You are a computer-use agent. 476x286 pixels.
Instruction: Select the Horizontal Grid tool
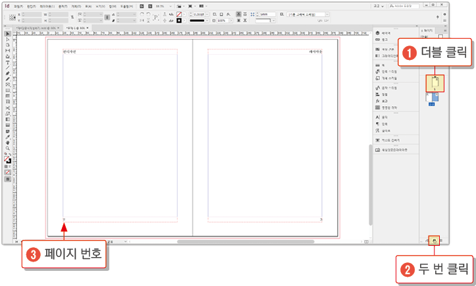click(x=8, y=96)
